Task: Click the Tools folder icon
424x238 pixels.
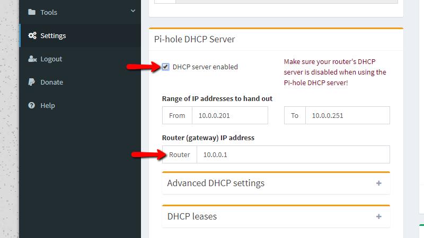Action: (x=32, y=12)
